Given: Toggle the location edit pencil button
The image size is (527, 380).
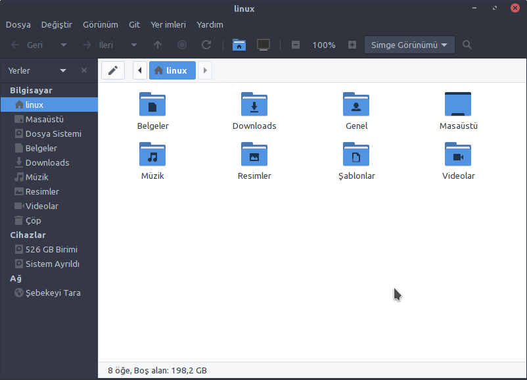Looking at the screenshot, I should coord(113,70).
